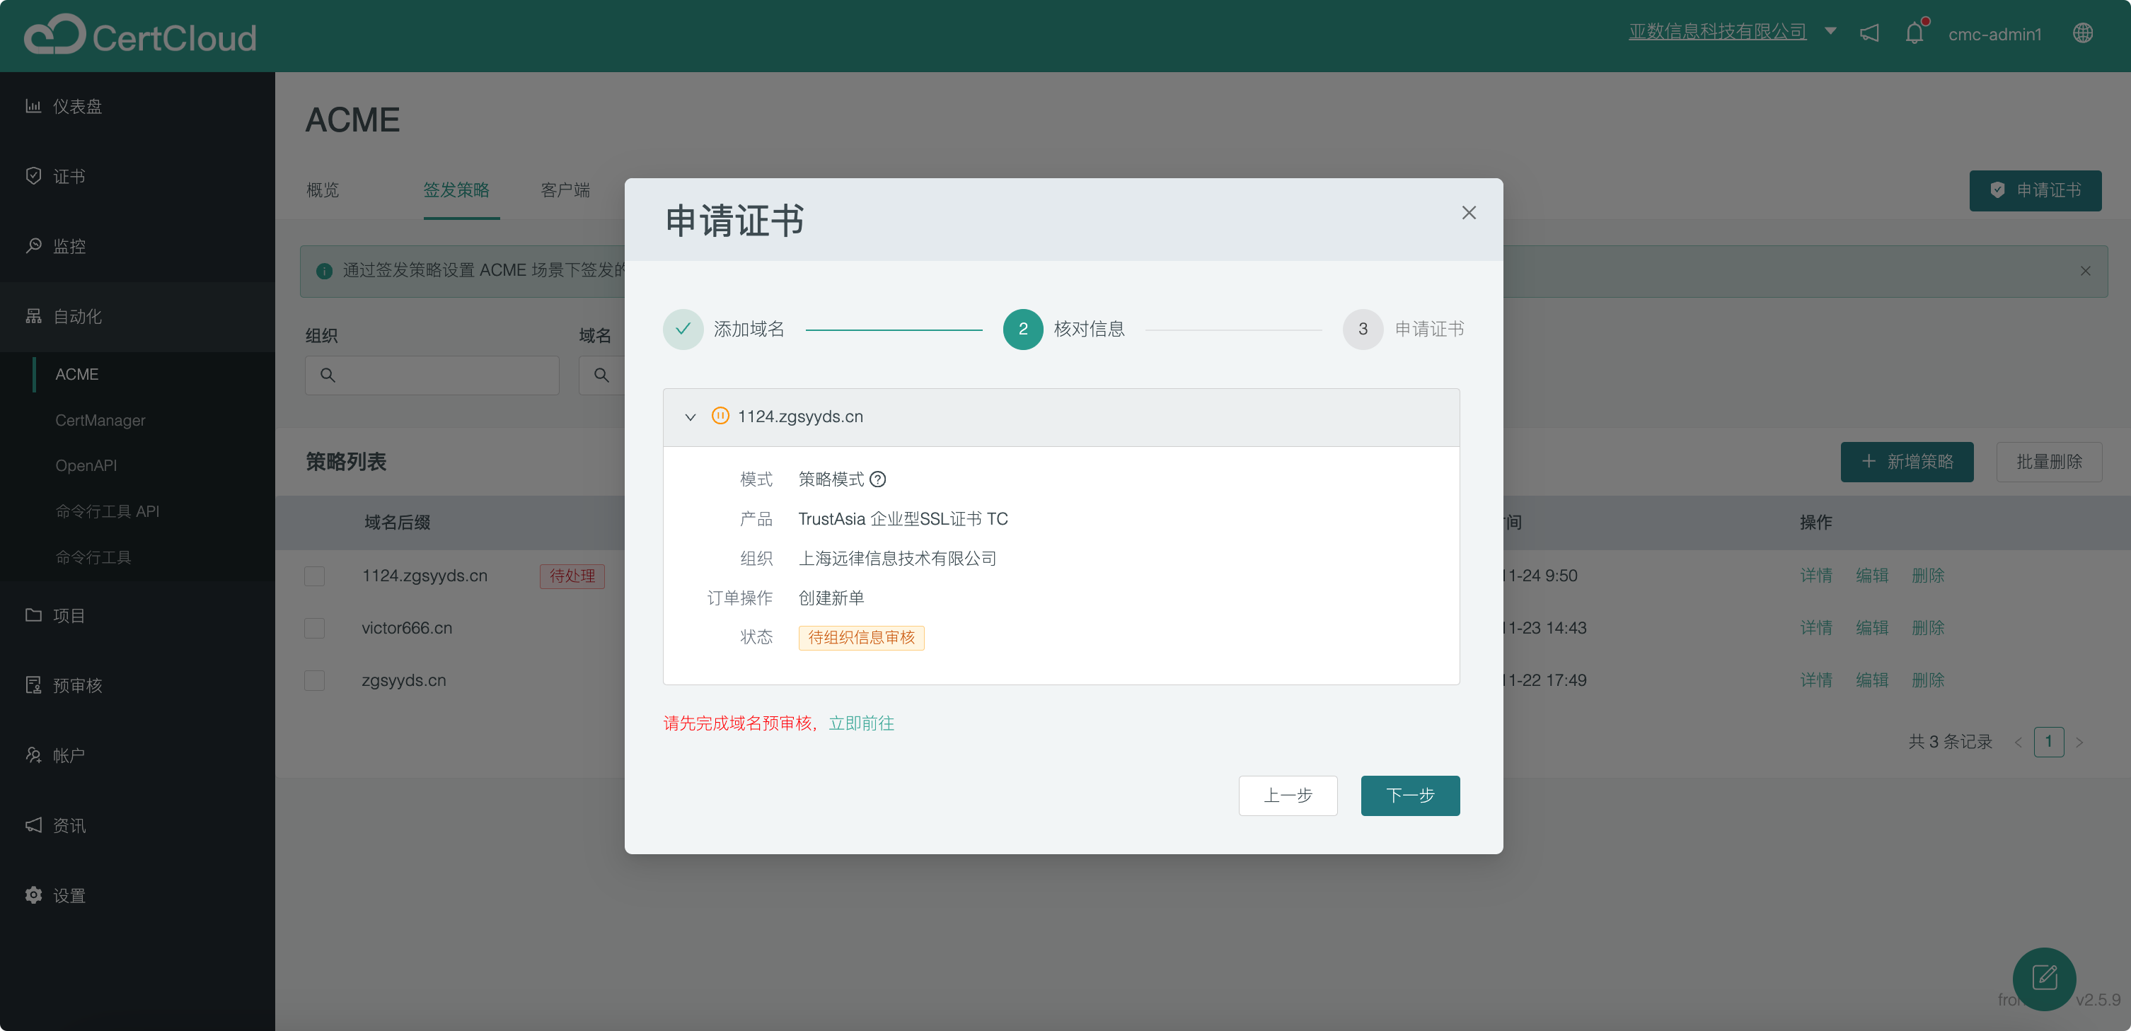Screen dimensions: 2131x1031
Task: Switch to the 概览 tab
Action: coord(322,190)
